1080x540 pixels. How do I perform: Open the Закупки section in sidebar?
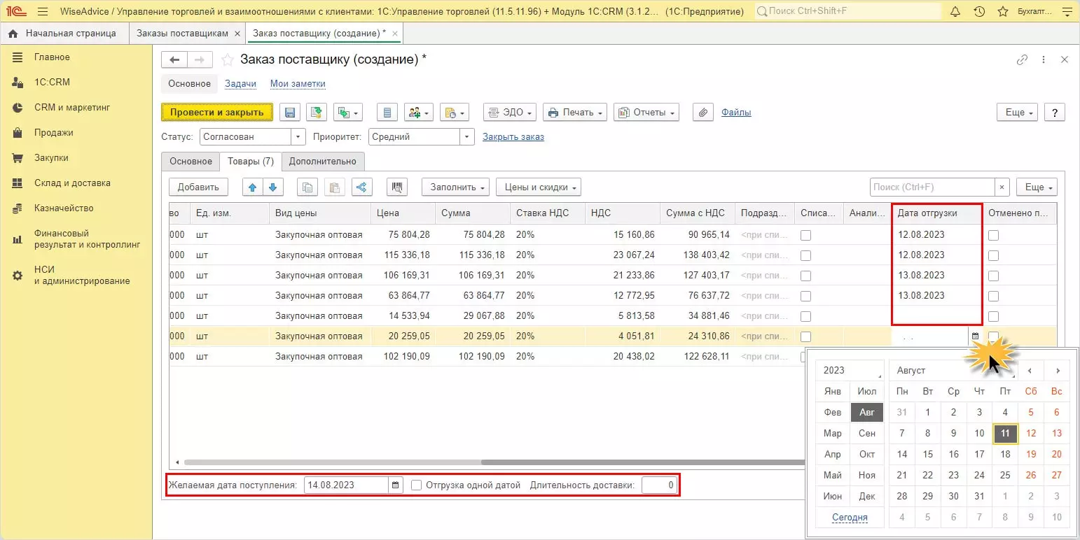click(51, 158)
